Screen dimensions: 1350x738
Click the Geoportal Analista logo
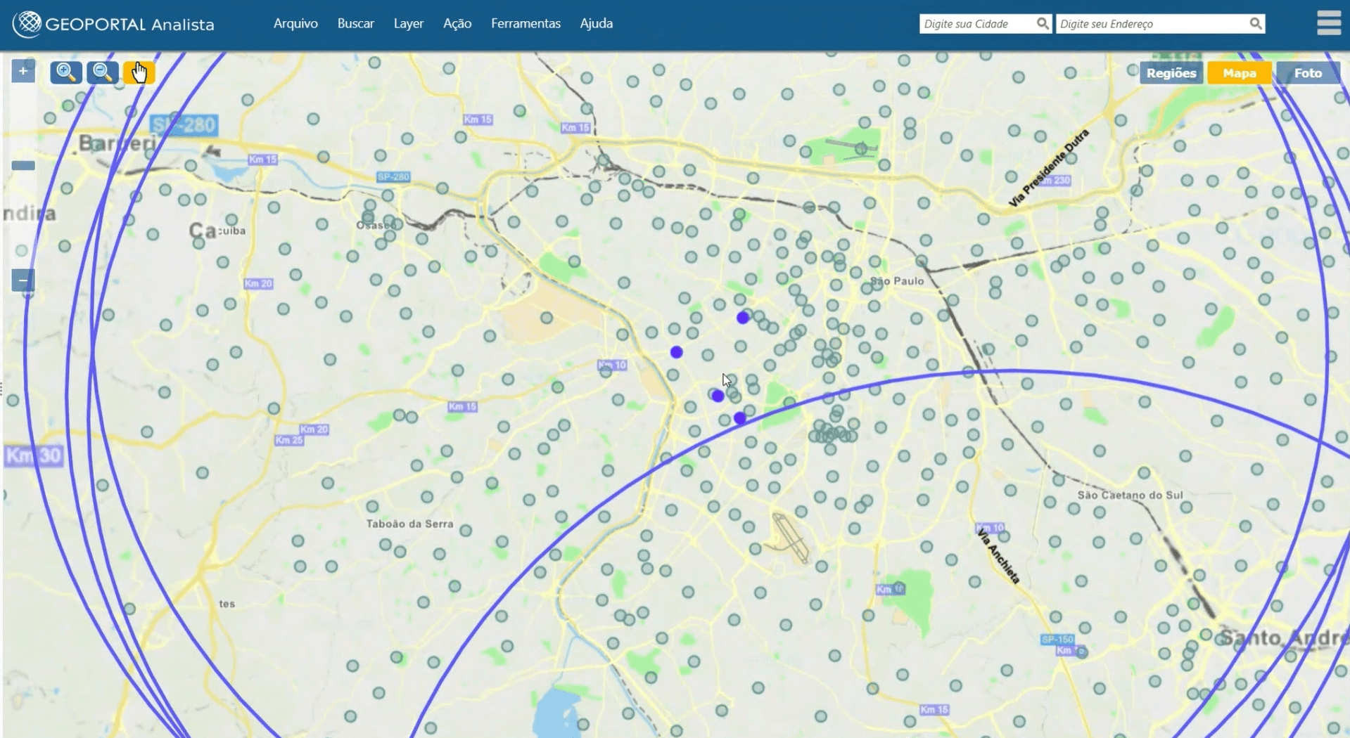pos(113,24)
